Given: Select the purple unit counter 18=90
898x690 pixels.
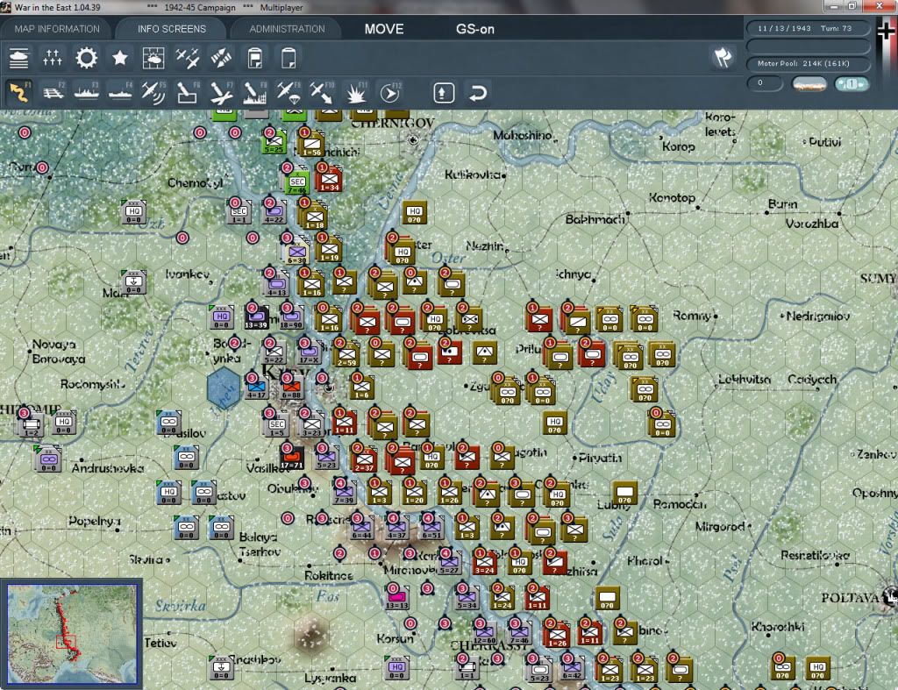Looking at the screenshot, I should 291,317.
